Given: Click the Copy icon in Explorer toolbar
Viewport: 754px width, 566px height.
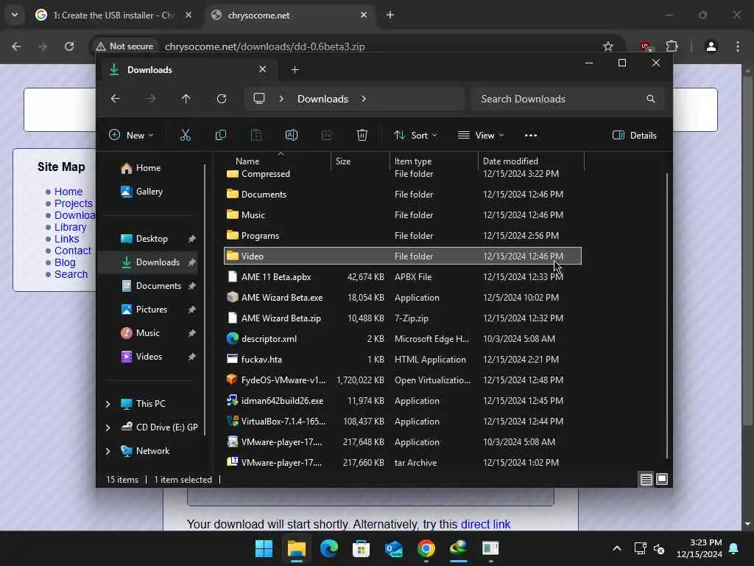Looking at the screenshot, I should (221, 136).
